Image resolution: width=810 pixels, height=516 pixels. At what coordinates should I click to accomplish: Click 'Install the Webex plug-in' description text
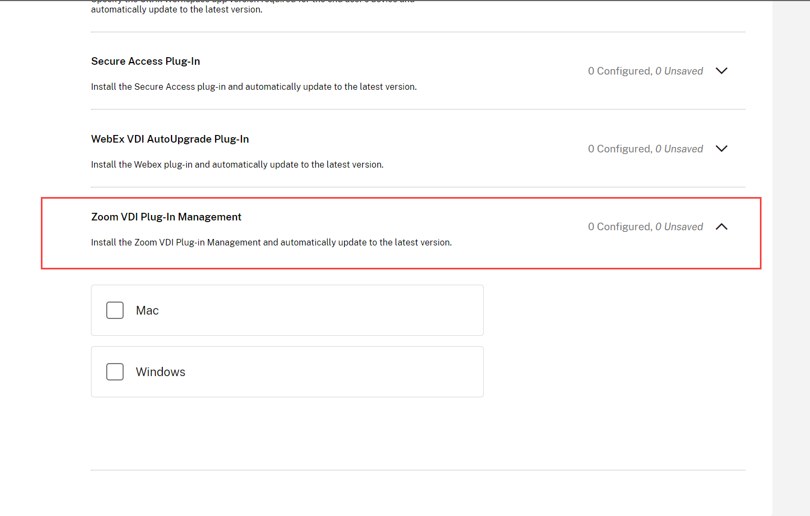pos(237,165)
